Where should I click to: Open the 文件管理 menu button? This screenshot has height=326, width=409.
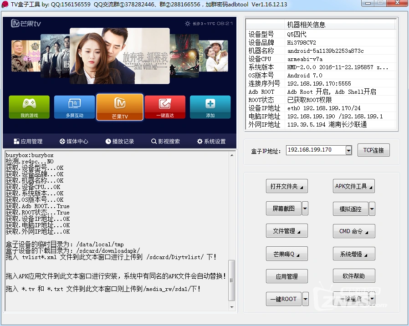(286, 231)
